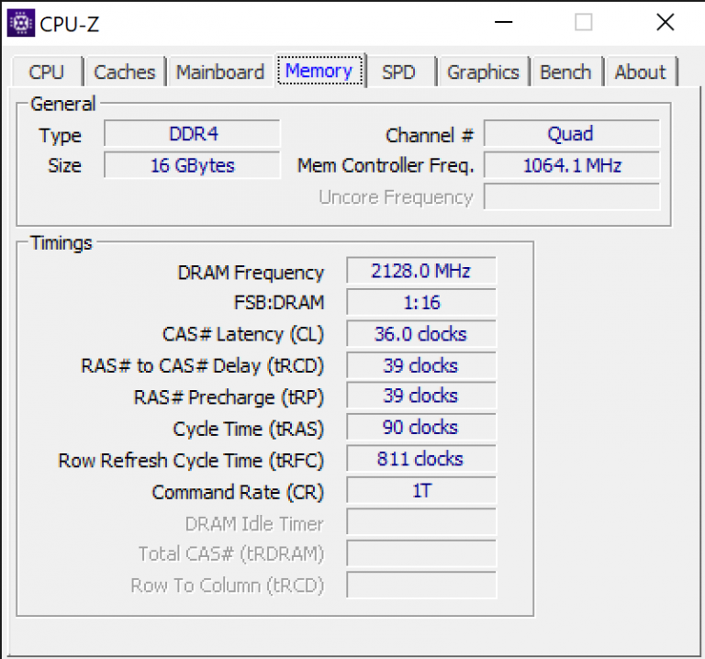Minimize the CPU-Z window
705x659 pixels.
[501, 23]
